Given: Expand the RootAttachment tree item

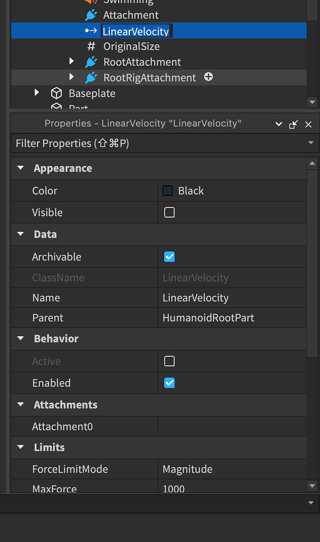Looking at the screenshot, I should [71, 61].
